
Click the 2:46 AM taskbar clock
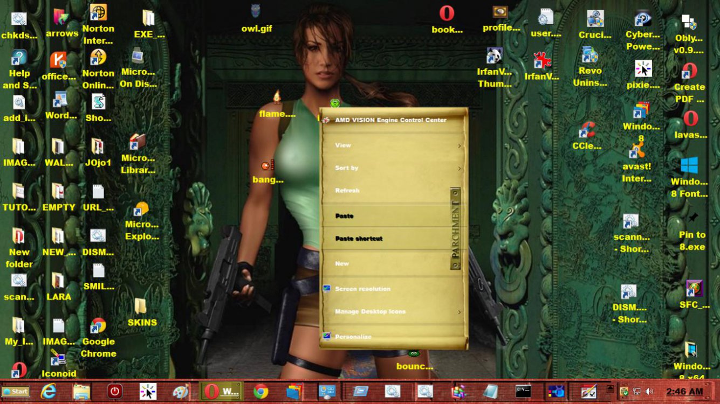tap(684, 392)
